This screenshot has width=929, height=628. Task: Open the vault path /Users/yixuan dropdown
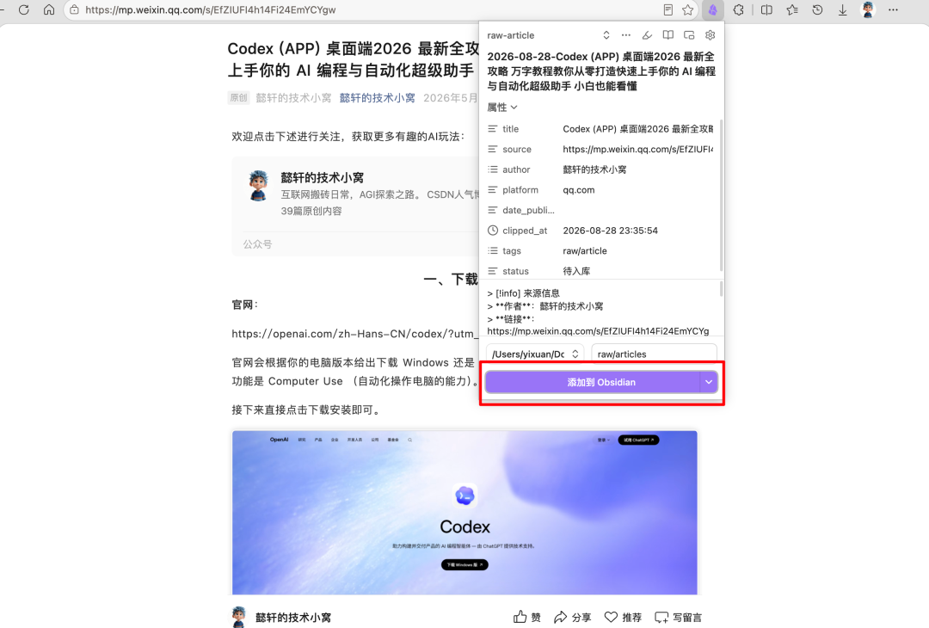535,354
